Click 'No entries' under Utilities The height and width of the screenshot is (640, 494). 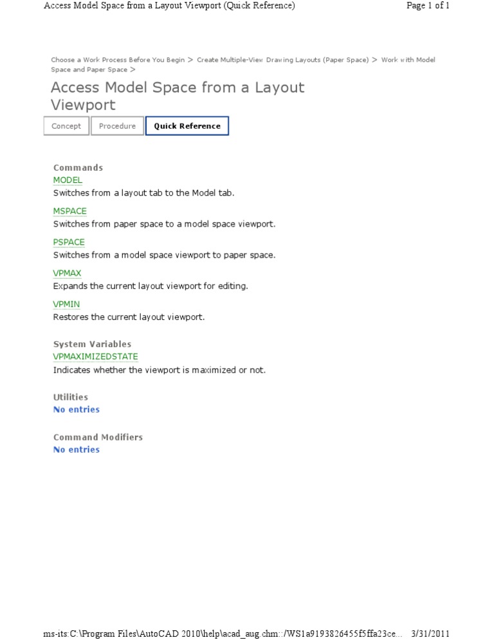click(x=76, y=409)
